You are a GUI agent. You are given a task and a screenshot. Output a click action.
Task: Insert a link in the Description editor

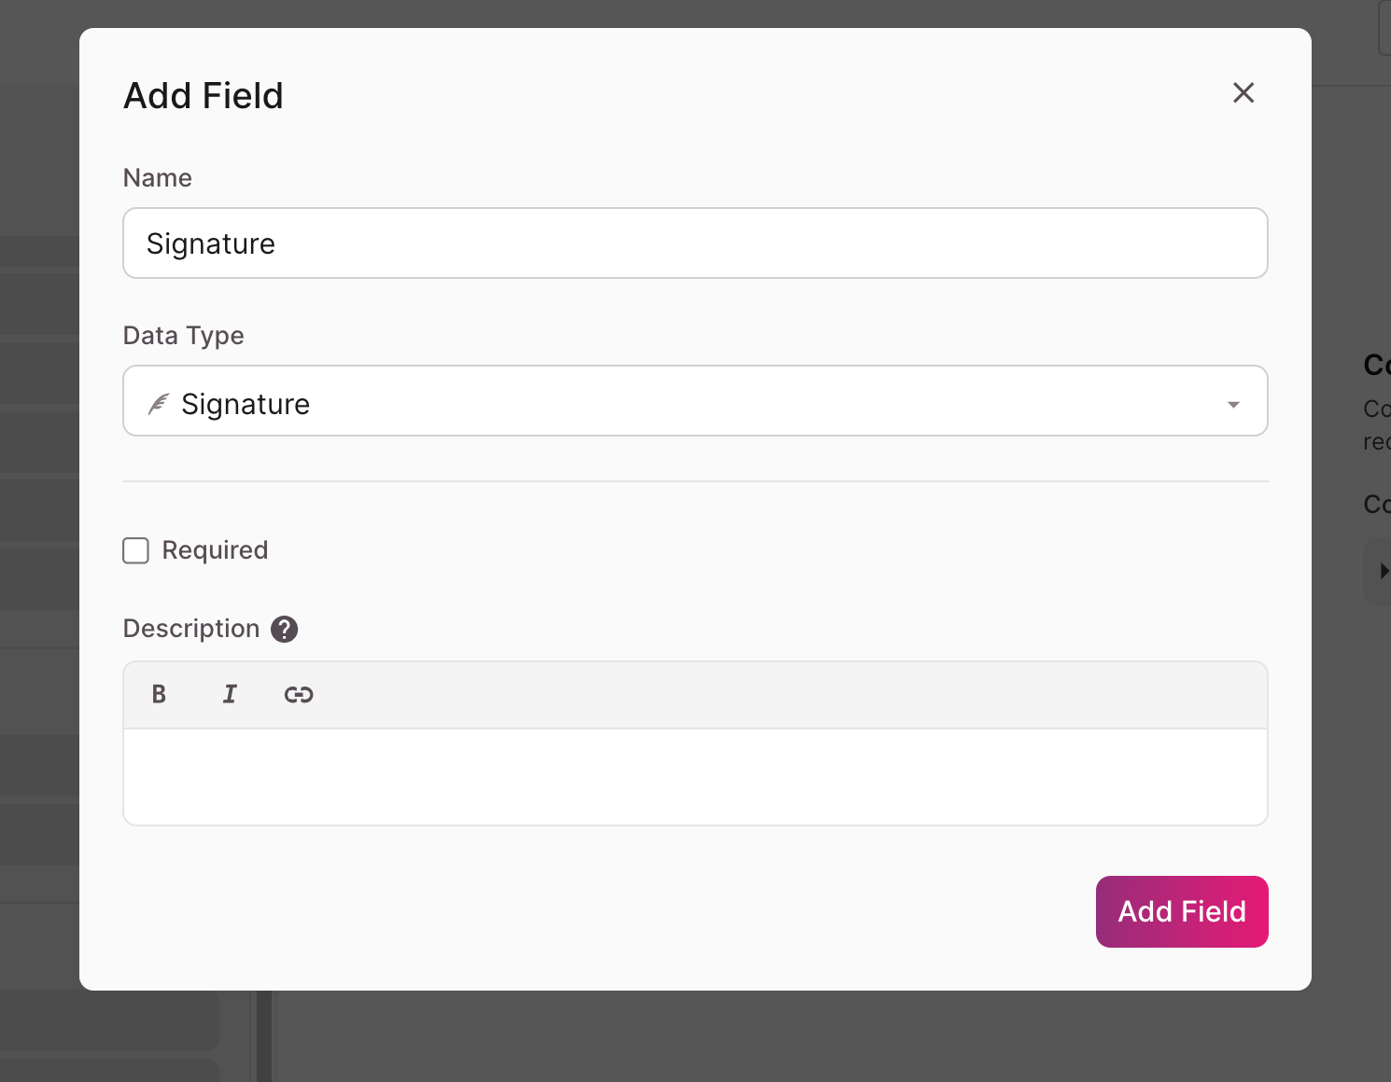[x=299, y=694]
